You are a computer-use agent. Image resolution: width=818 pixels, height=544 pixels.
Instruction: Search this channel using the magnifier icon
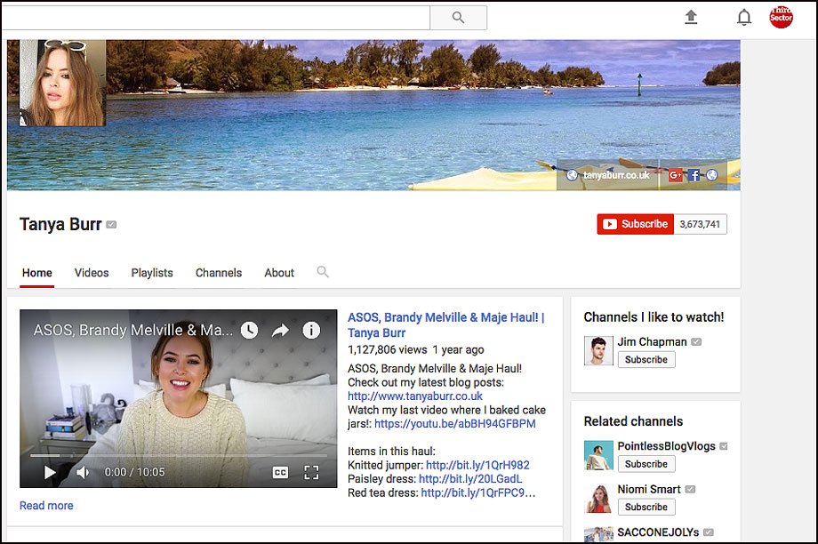[x=323, y=272]
